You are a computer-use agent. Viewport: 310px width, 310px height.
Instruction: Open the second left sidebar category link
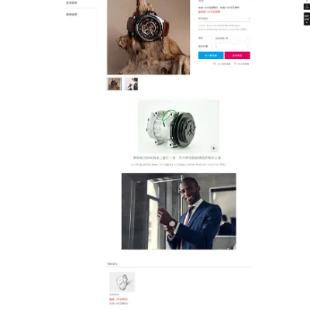click(x=71, y=15)
